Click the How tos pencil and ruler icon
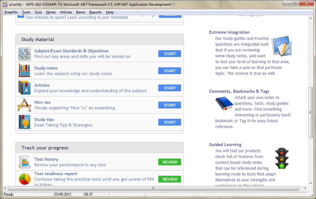 [24, 105]
